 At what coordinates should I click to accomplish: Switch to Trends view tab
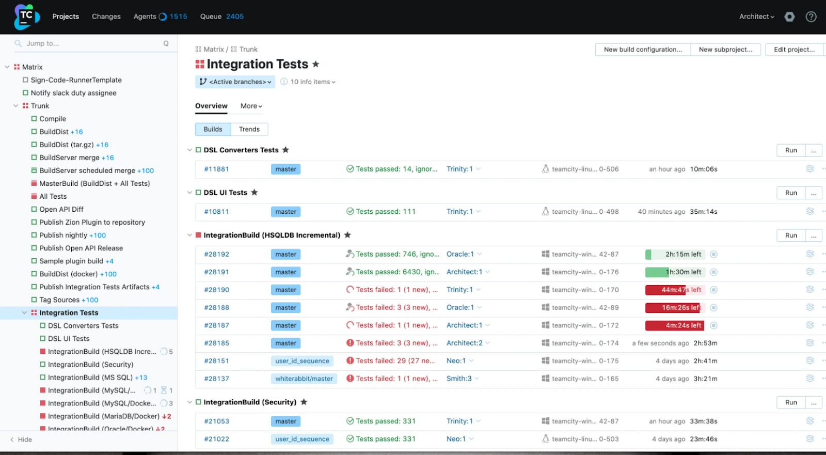[249, 129]
